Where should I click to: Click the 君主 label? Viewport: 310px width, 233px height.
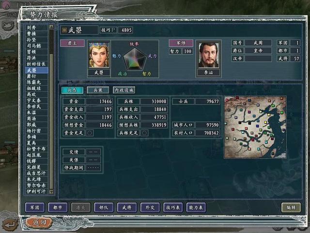click(72, 43)
